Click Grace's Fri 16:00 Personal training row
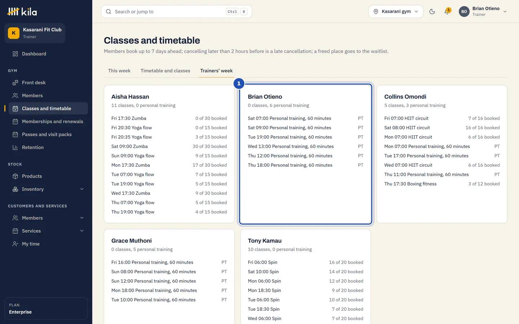The width and height of the screenshot is (519, 324). (169, 262)
